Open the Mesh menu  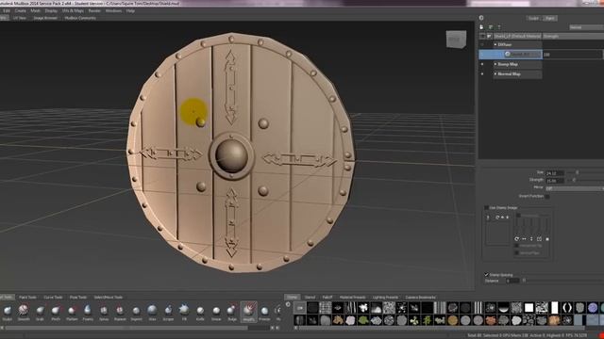point(36,10)
